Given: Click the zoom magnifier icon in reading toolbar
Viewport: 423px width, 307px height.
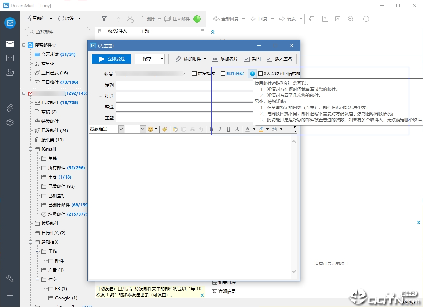Looking at the screenshot, I should (x=350, y=19).
